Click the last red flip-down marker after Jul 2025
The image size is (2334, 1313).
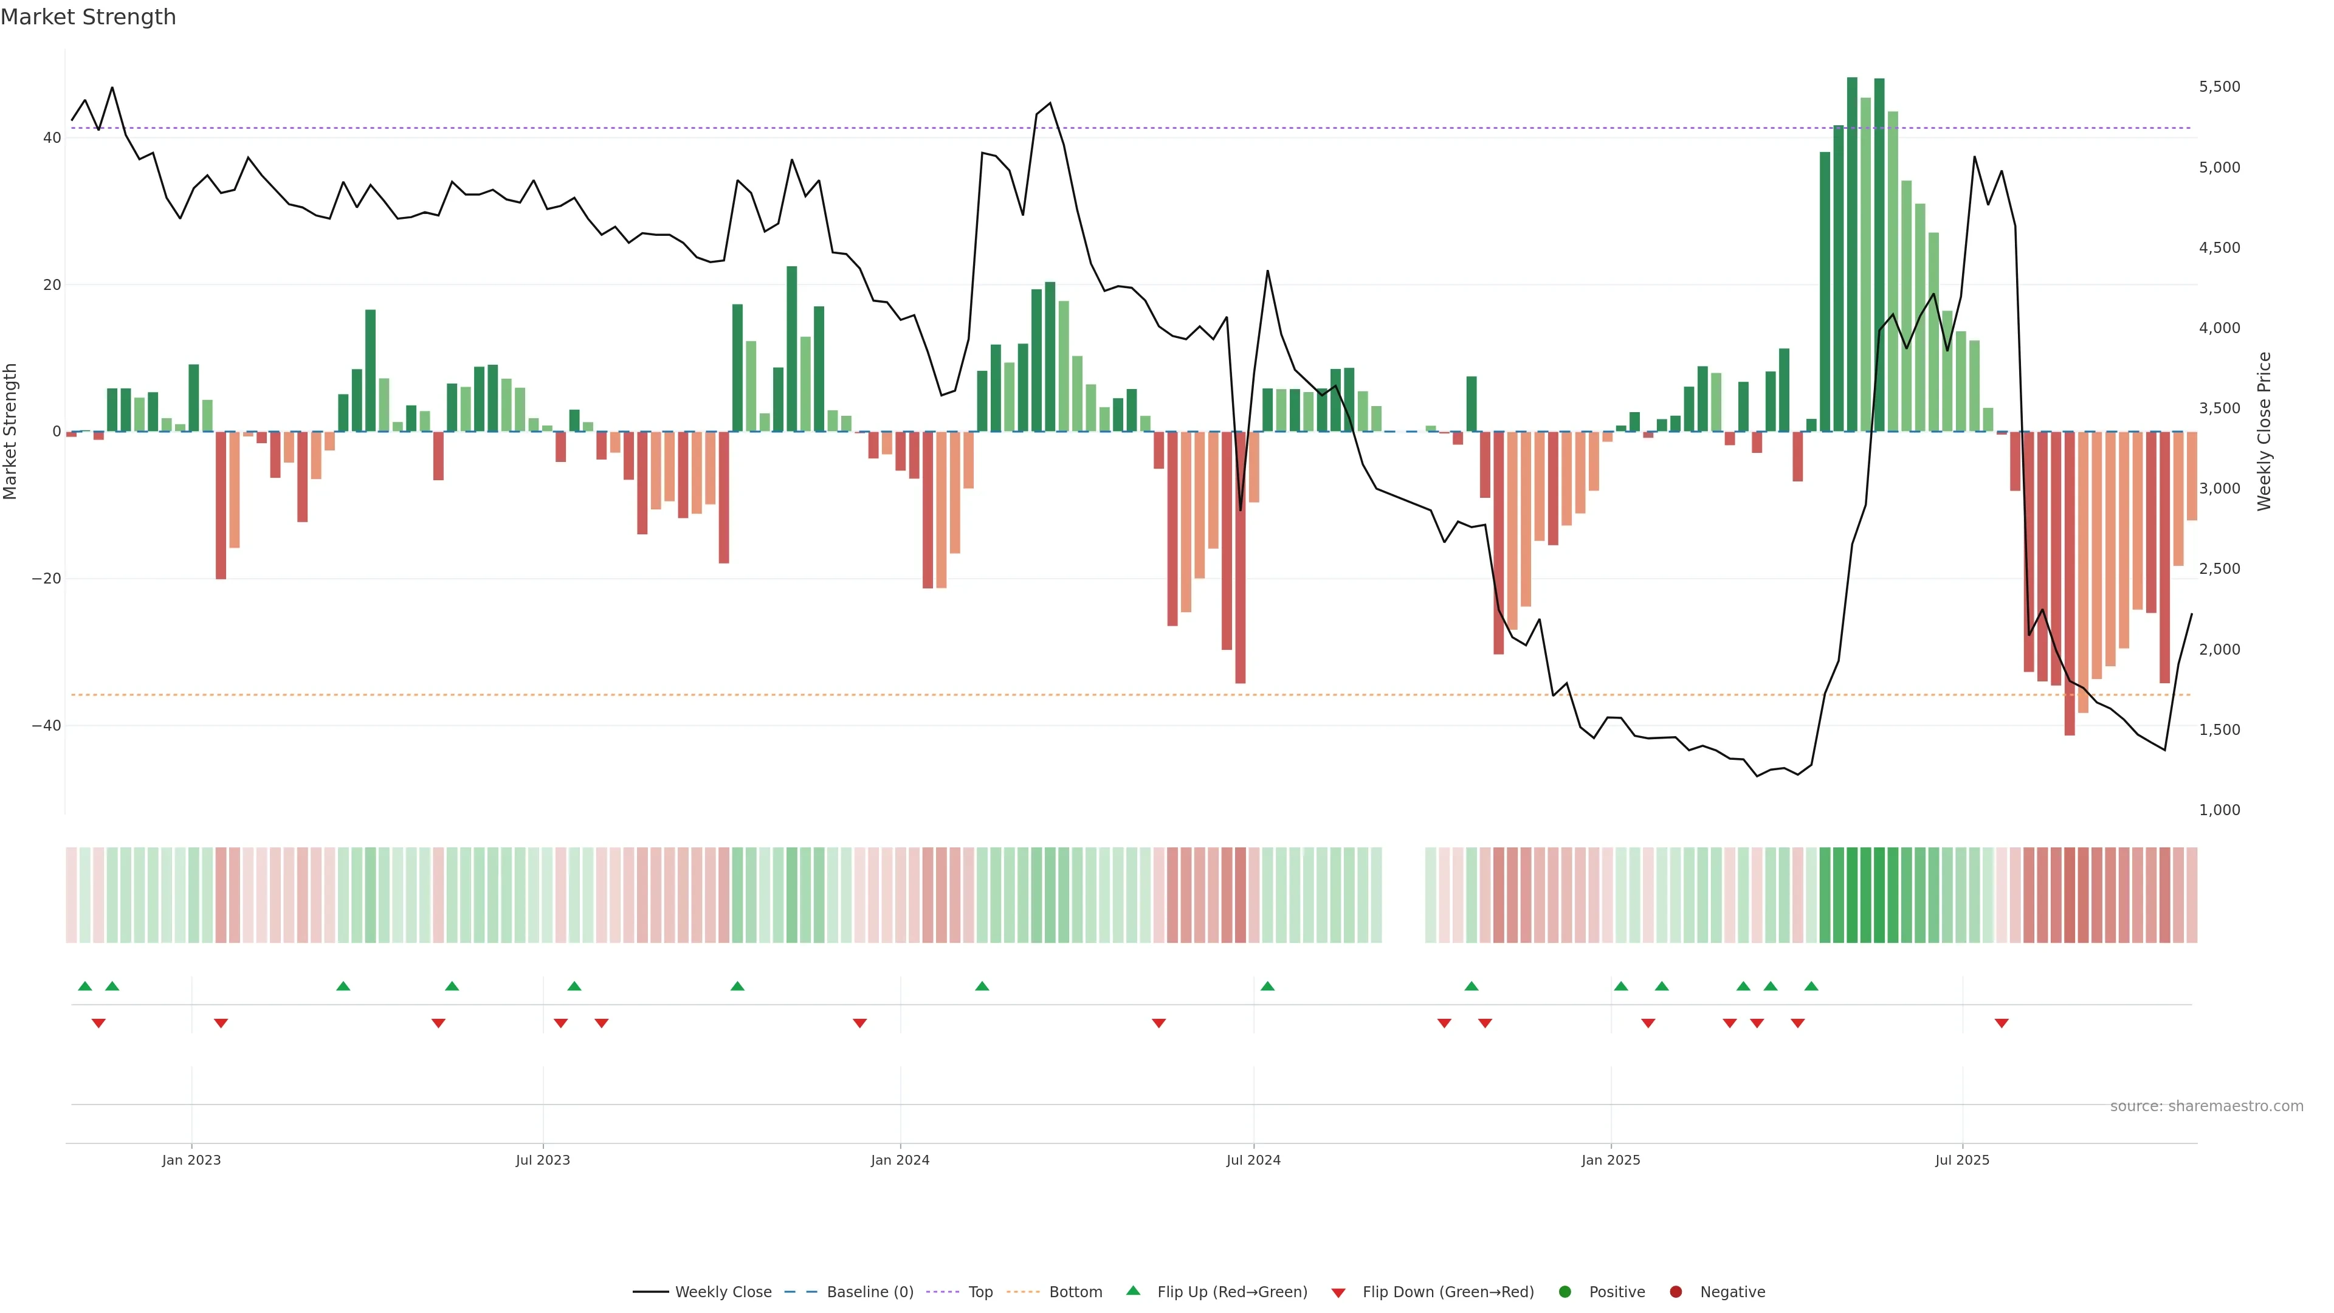(x=2002, y=1023)
